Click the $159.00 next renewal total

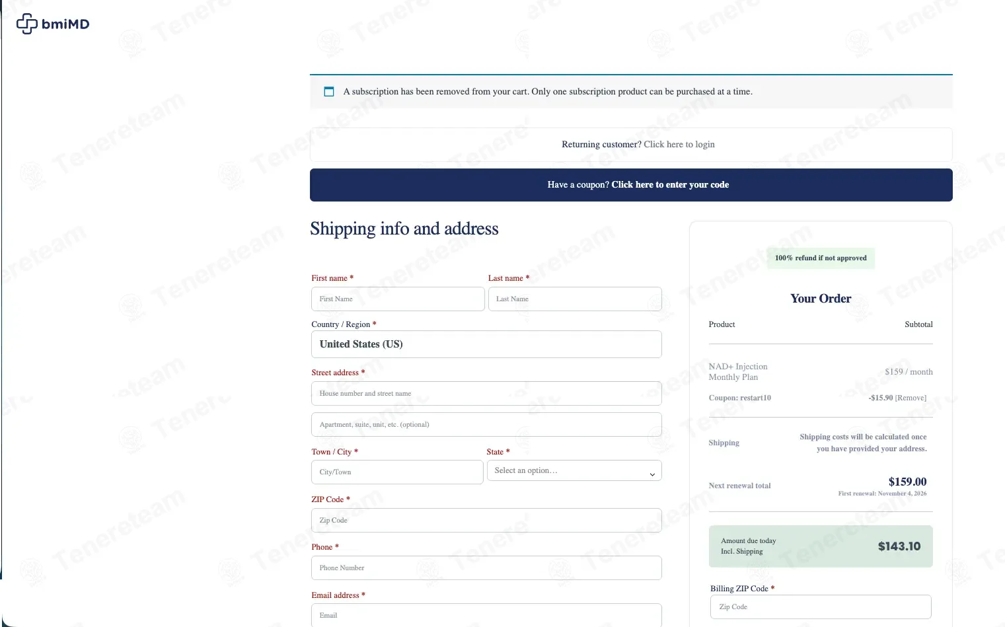coord(907,482)
